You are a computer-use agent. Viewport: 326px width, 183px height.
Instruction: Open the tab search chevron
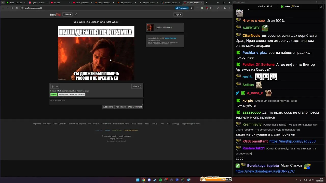[x=3, y=3]
